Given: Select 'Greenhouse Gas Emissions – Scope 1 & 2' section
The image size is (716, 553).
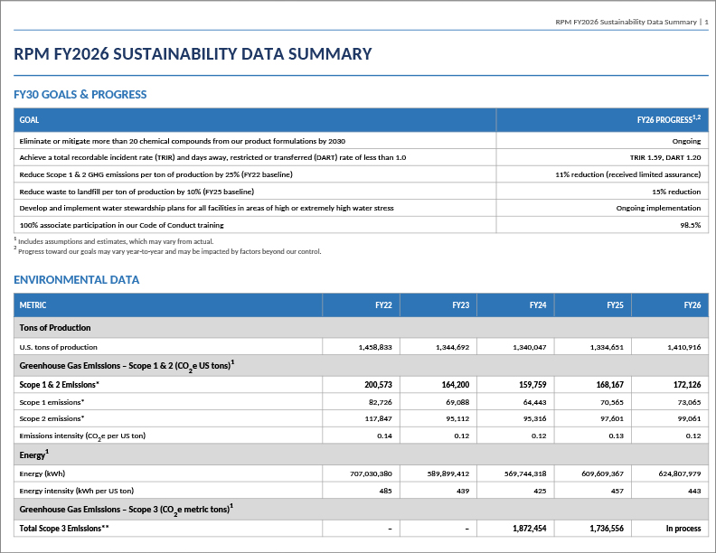Looking at the screenshot, I should pyautogui.click(x=361, y=365).
